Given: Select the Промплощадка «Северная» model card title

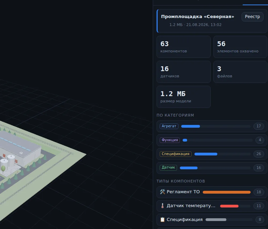Looking at the screenshot, I should click(198, 17).
